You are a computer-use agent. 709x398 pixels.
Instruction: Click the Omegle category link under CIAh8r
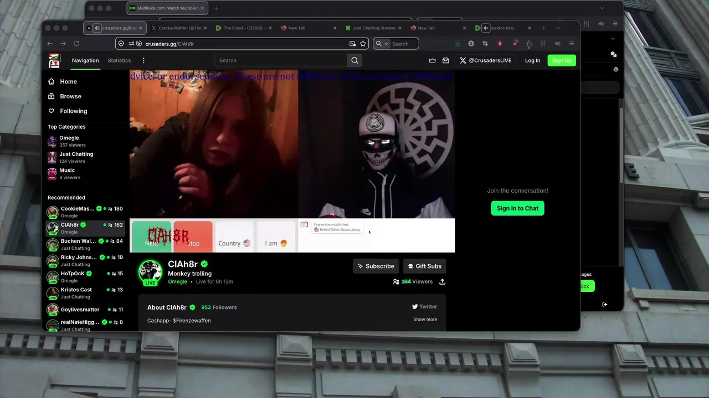(x=177, y=281)
